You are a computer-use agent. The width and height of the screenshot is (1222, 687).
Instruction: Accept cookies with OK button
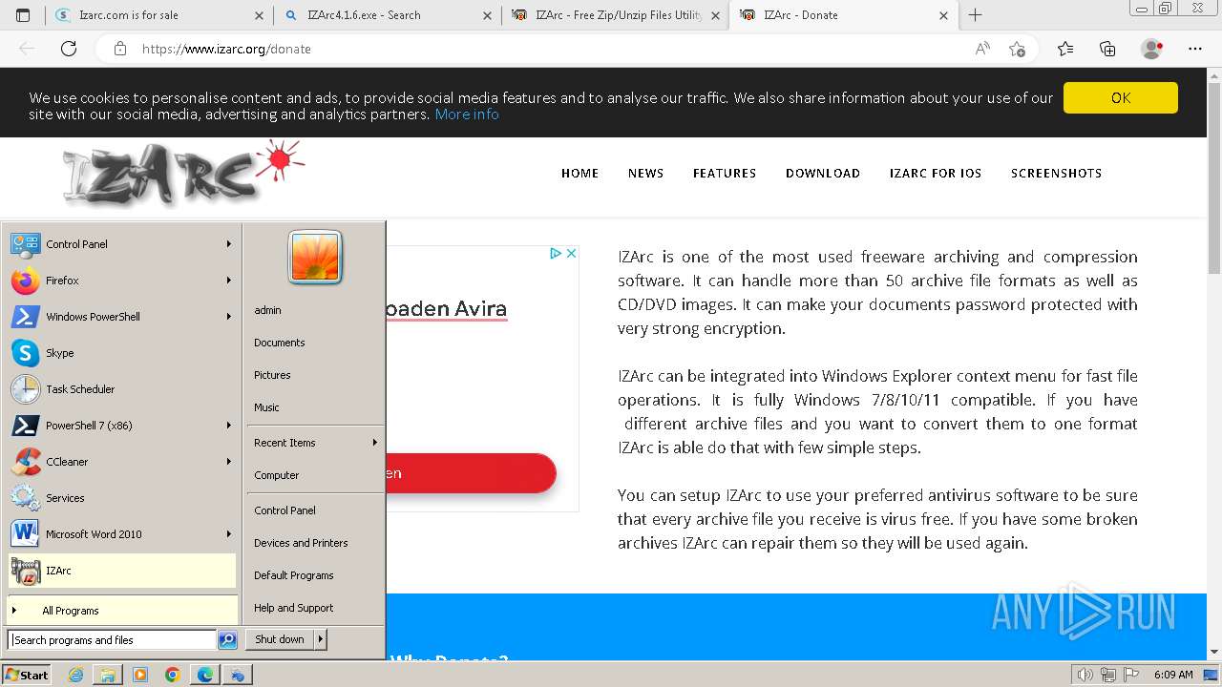tap(1121, 97)
